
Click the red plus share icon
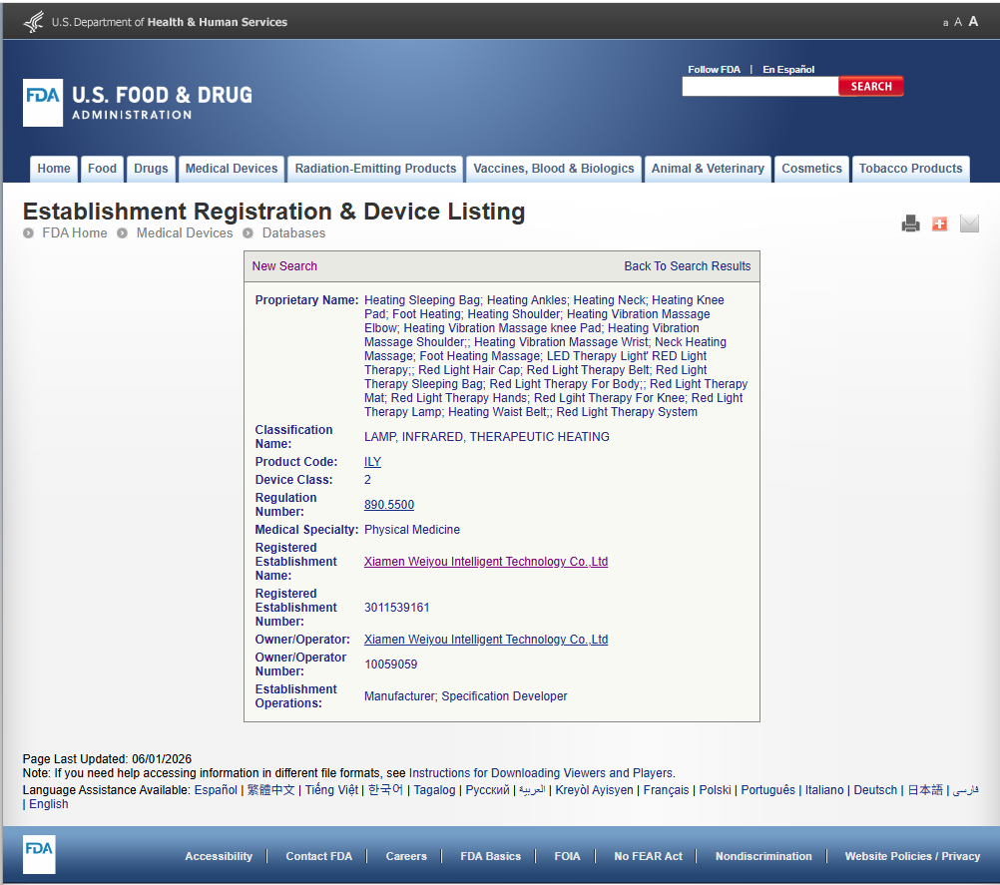click(939, 223)
